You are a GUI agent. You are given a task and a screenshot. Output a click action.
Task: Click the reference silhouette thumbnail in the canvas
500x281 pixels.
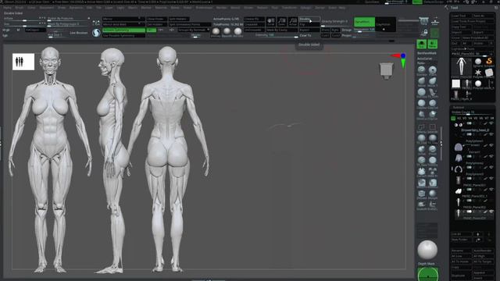(23, 62)
